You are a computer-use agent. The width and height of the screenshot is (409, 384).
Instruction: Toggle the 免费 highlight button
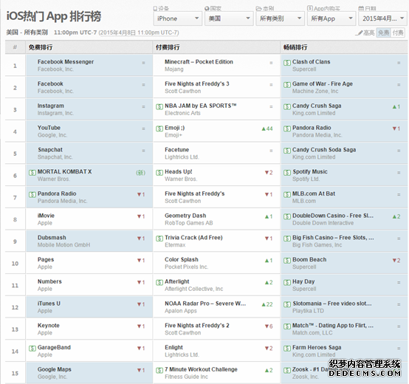click(383, 33)
